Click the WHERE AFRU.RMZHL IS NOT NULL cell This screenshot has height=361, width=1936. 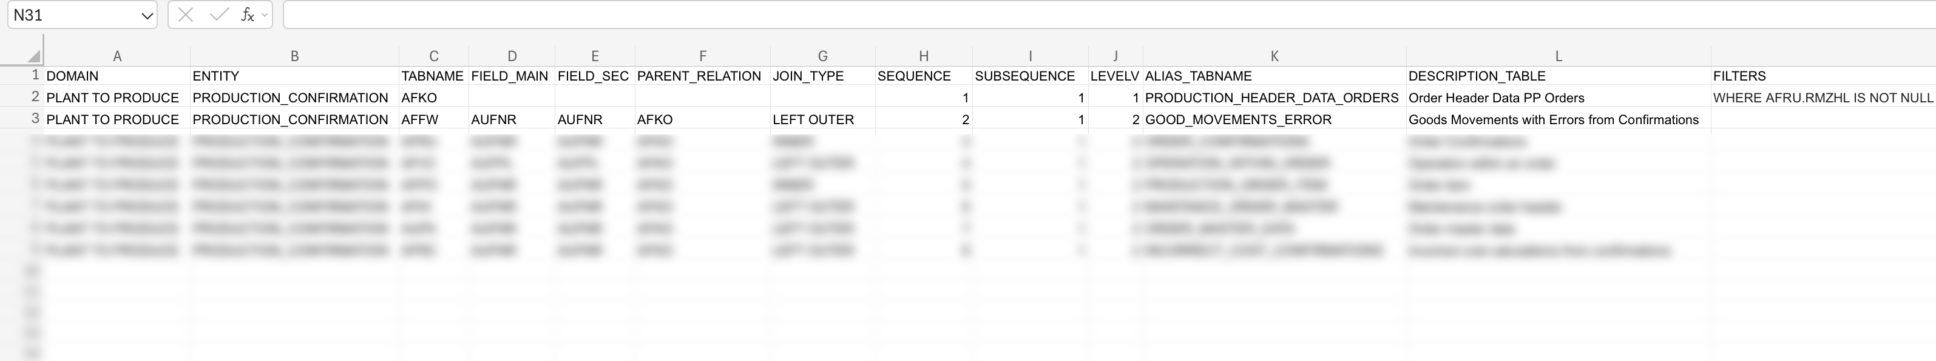[x=1822, y=98]
